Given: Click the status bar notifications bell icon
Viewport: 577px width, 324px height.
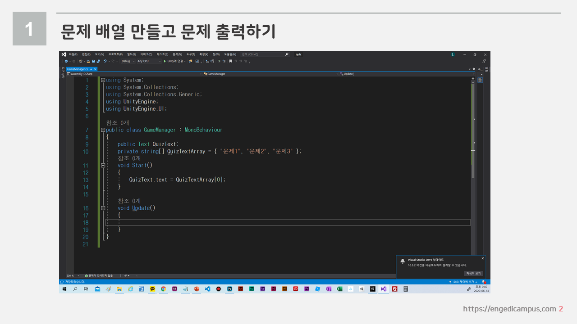Looking at the screenshot, I should tap(484, 282).
